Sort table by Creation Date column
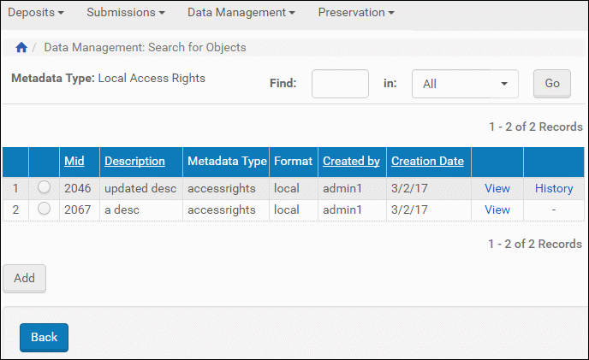 [x=427, y=161]
